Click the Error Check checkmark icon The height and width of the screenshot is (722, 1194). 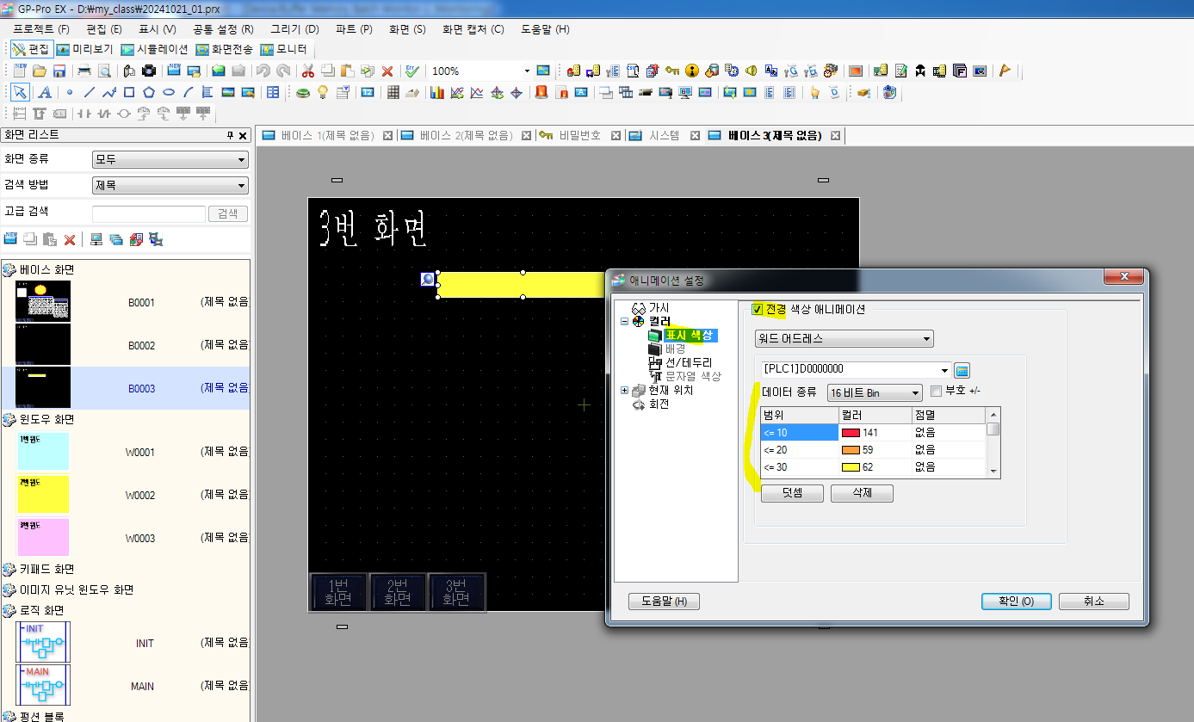pos(412,71)
